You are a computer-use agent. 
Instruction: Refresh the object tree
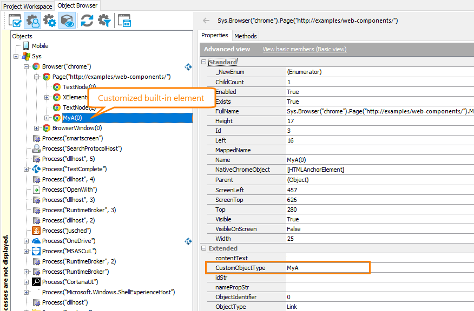(x=86, y=21)
